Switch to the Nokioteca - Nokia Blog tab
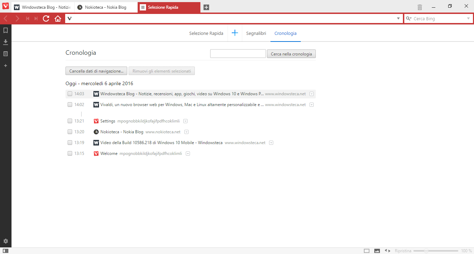474x254 pixels. [106, 7]
